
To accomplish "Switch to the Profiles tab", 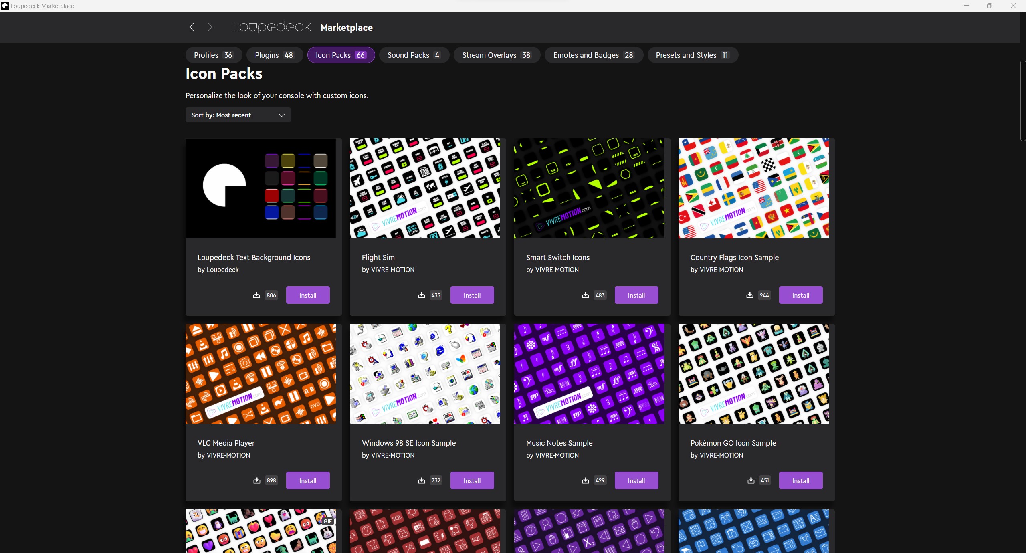I will click(214, 55).
